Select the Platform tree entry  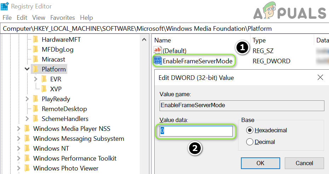pyautogui.click(x=54, y=69)
